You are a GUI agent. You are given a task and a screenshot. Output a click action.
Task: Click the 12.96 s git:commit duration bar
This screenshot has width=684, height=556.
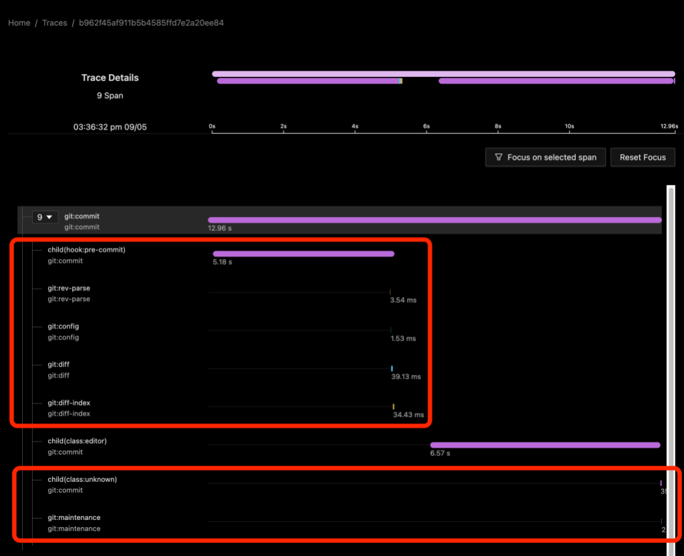tap(434, 220)
